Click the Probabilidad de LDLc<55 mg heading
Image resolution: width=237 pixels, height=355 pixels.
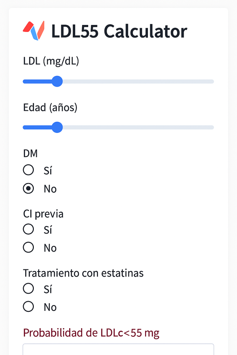coord(91,333)
